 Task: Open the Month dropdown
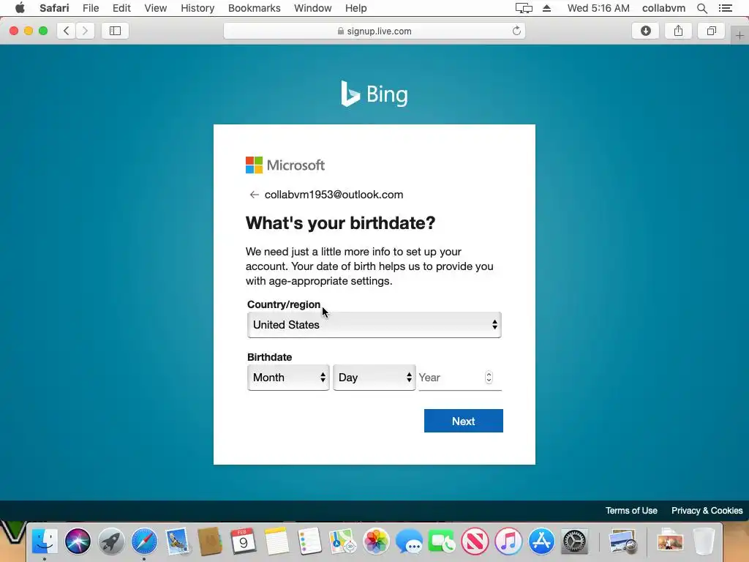click(x=288, y=378)
